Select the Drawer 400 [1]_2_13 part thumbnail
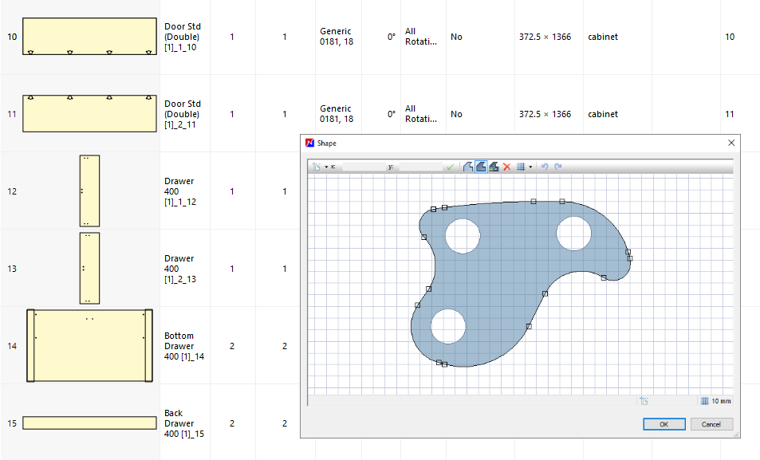This screenshot has width=760, height=460. pyautogui.click(x=89, y=268)
